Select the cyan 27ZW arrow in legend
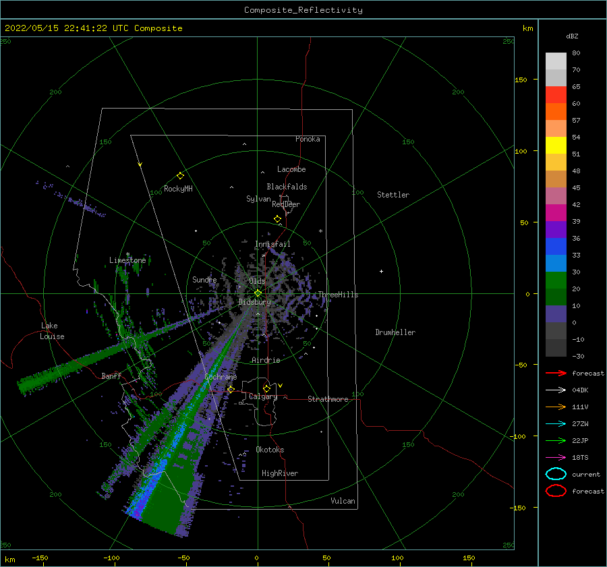This screenshot has height=567, width=607. pyautogui.click(x=556, y=424)
